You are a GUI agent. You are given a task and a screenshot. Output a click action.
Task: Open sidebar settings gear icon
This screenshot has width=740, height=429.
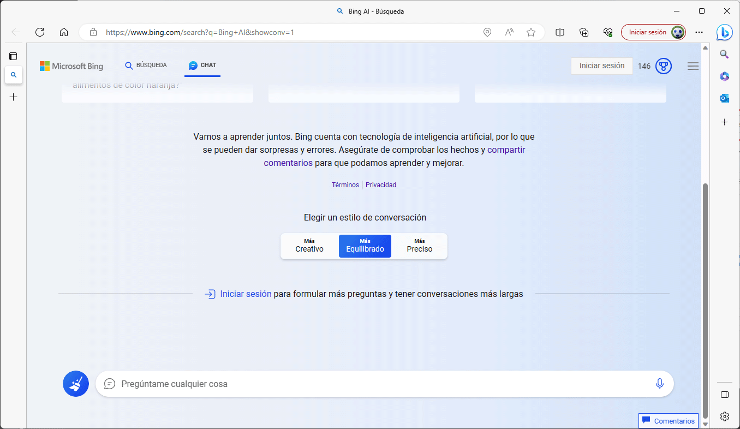[x=725, y=416]
